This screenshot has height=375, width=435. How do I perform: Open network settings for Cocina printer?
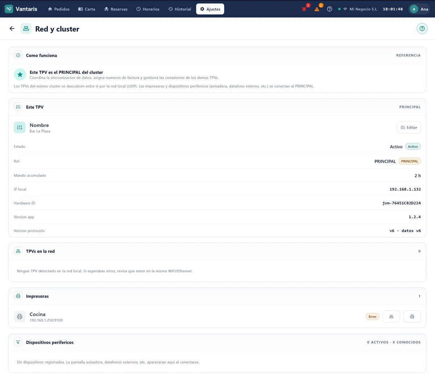[x=391, y=317]
